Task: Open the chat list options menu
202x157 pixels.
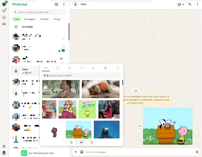Action: pyautogui.click(x=64, y=4)
